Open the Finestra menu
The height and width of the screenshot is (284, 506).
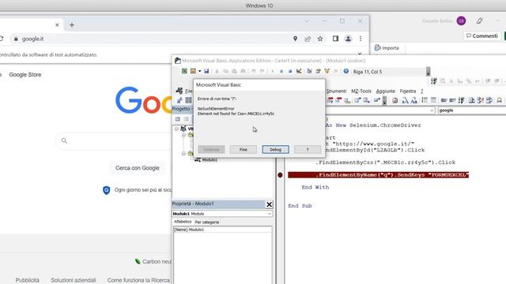click(x=408, y=92)
